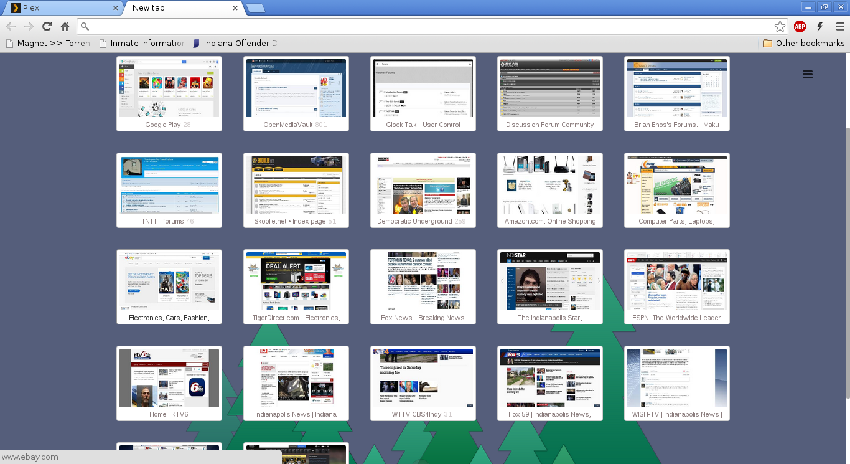Image resolution: width=850 pixels, height=464 pixels.
Task: Open the Magnet >> Torrent bookmark
Action: pos(48,43)
